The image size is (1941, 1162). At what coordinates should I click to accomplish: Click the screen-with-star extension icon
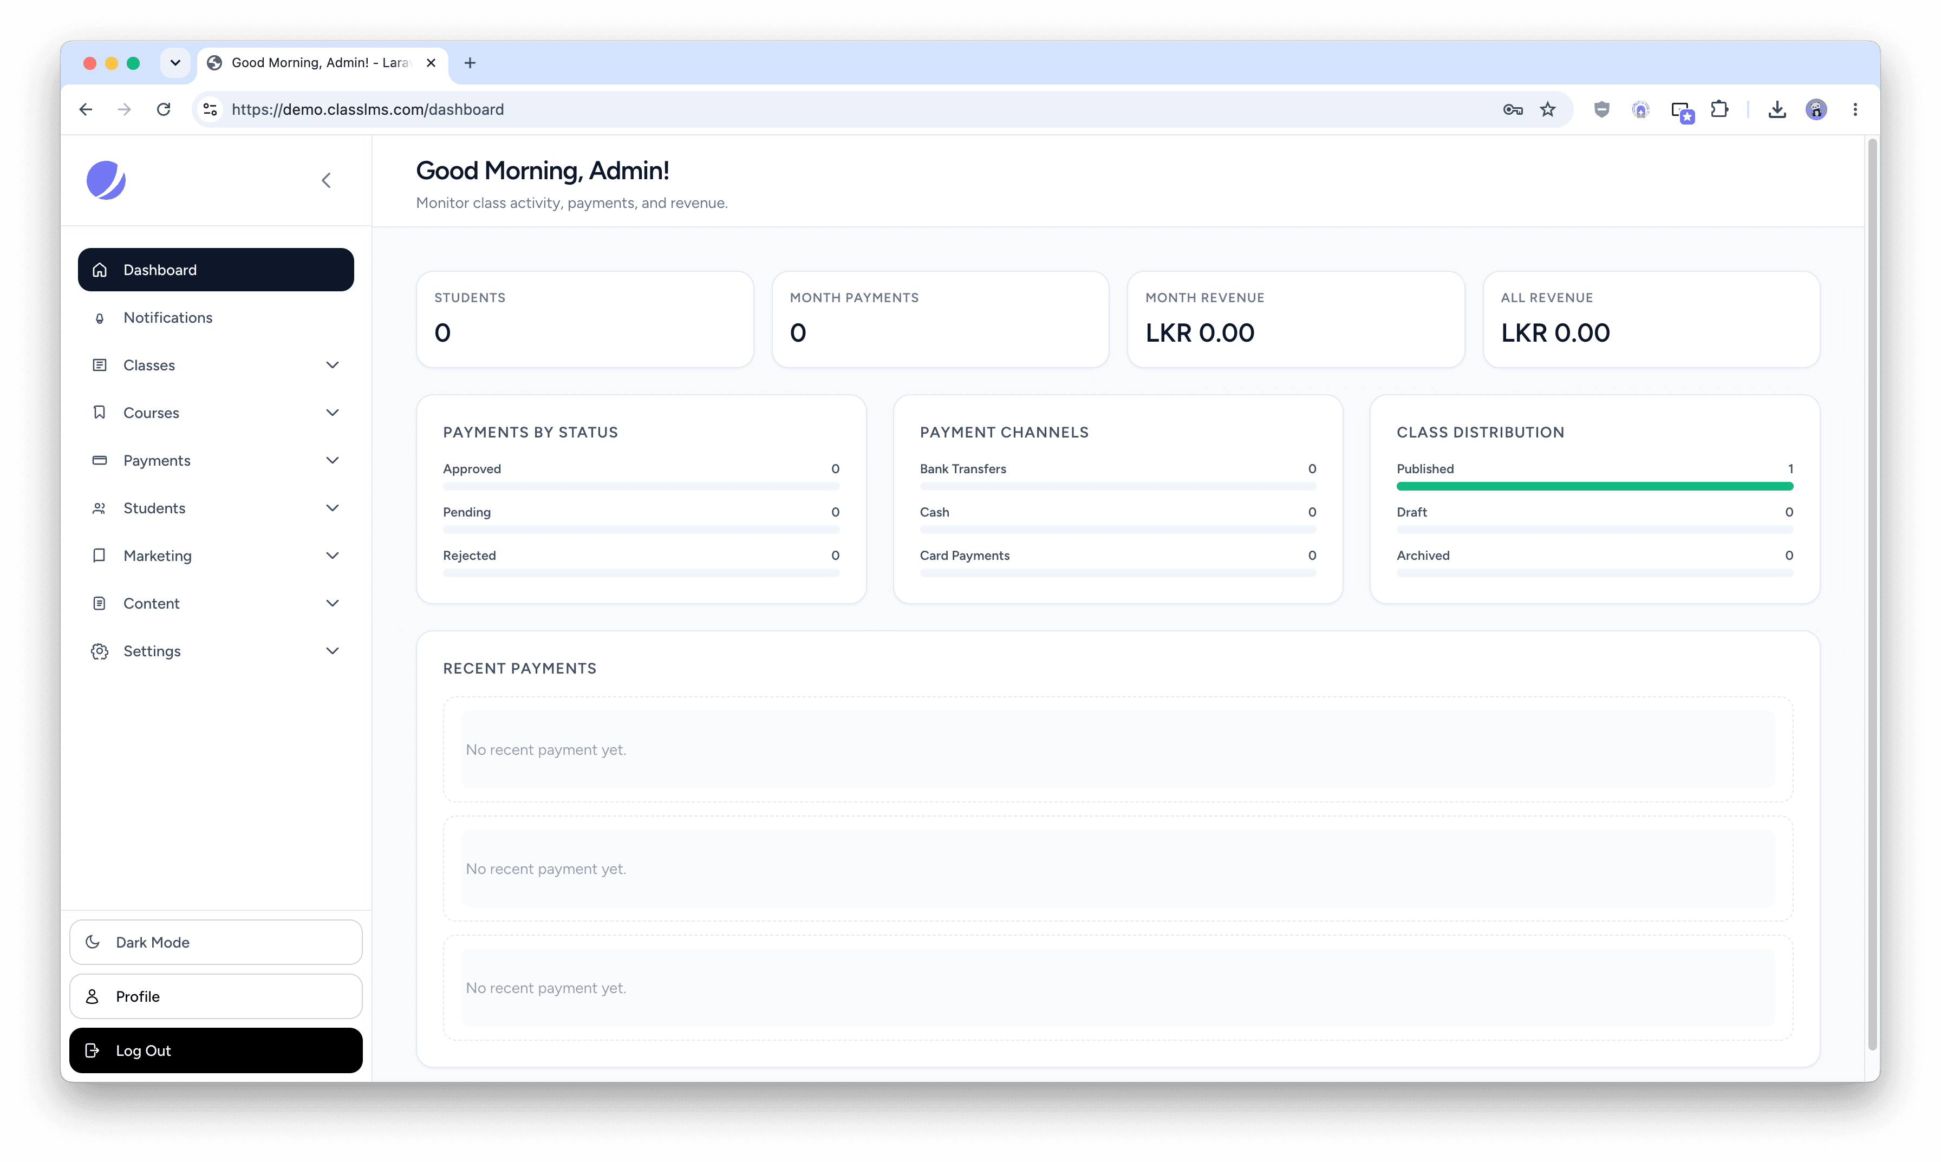(1682, 112)
